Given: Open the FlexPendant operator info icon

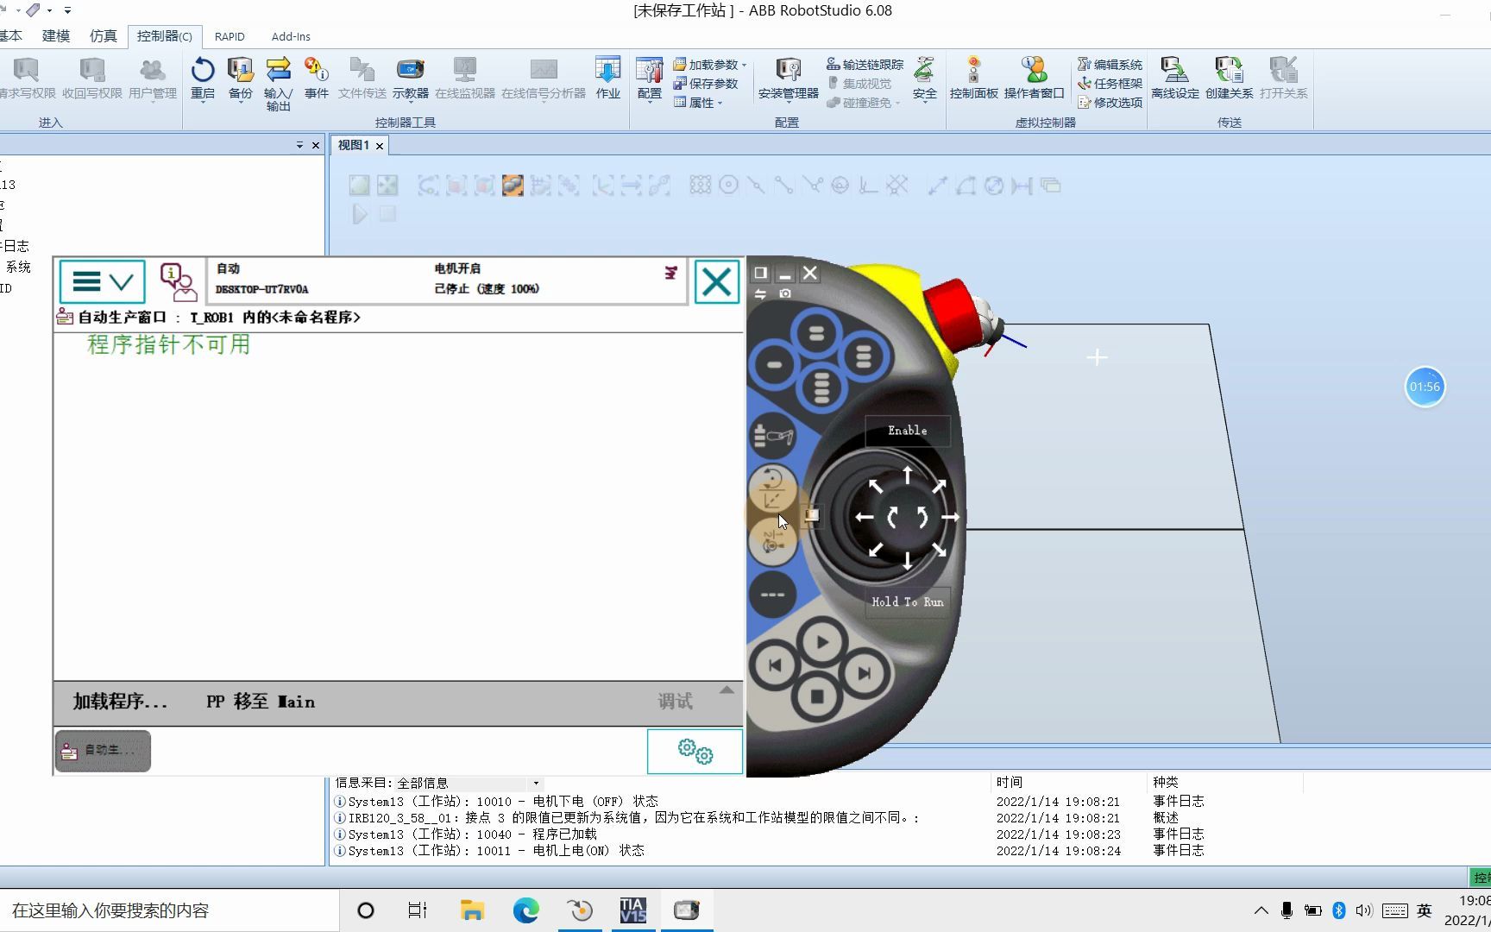Looking at the screenshot, I should pyautogui.click(x=178, y=281).
